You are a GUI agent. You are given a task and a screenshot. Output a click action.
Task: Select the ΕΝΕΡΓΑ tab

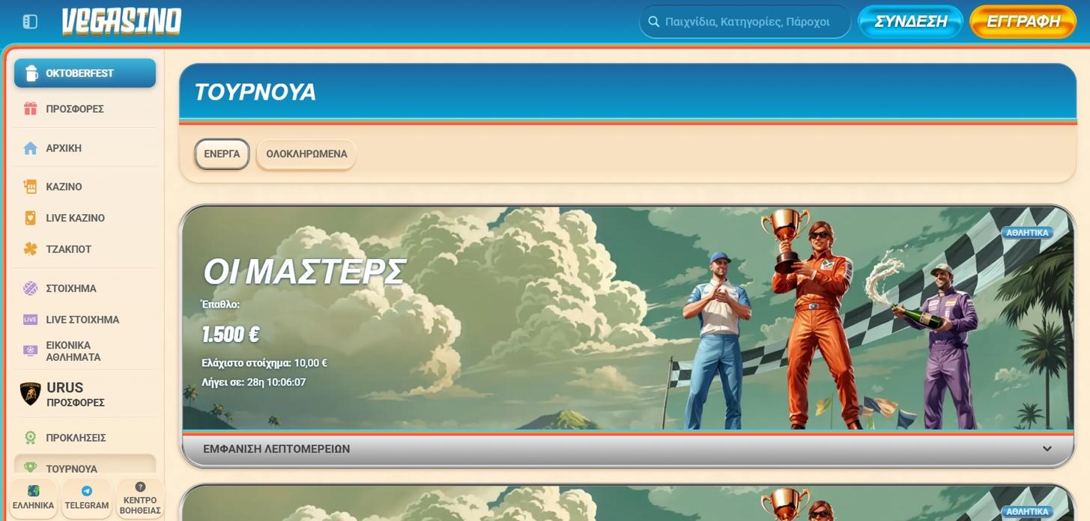222,154
